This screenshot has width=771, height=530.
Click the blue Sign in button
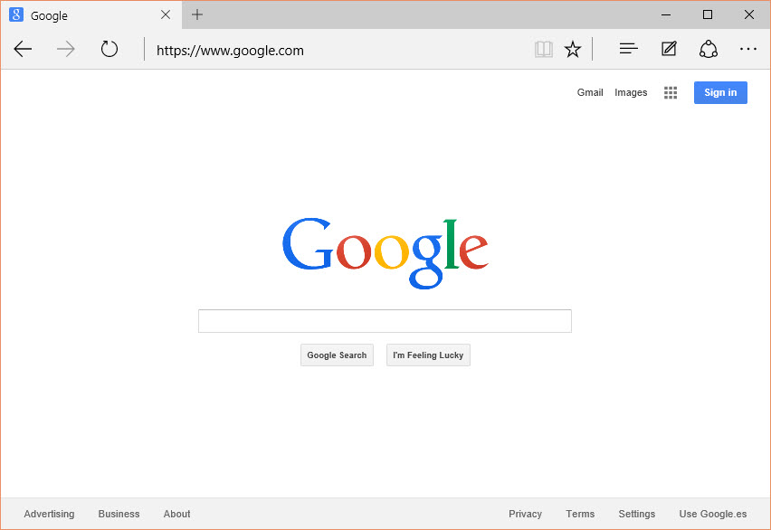coord(720,92)
